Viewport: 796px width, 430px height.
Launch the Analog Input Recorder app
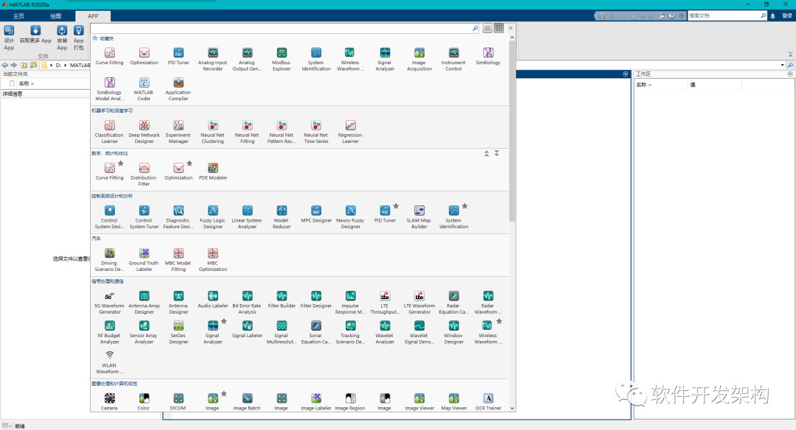pyautogui.click(x=213, y=59)
